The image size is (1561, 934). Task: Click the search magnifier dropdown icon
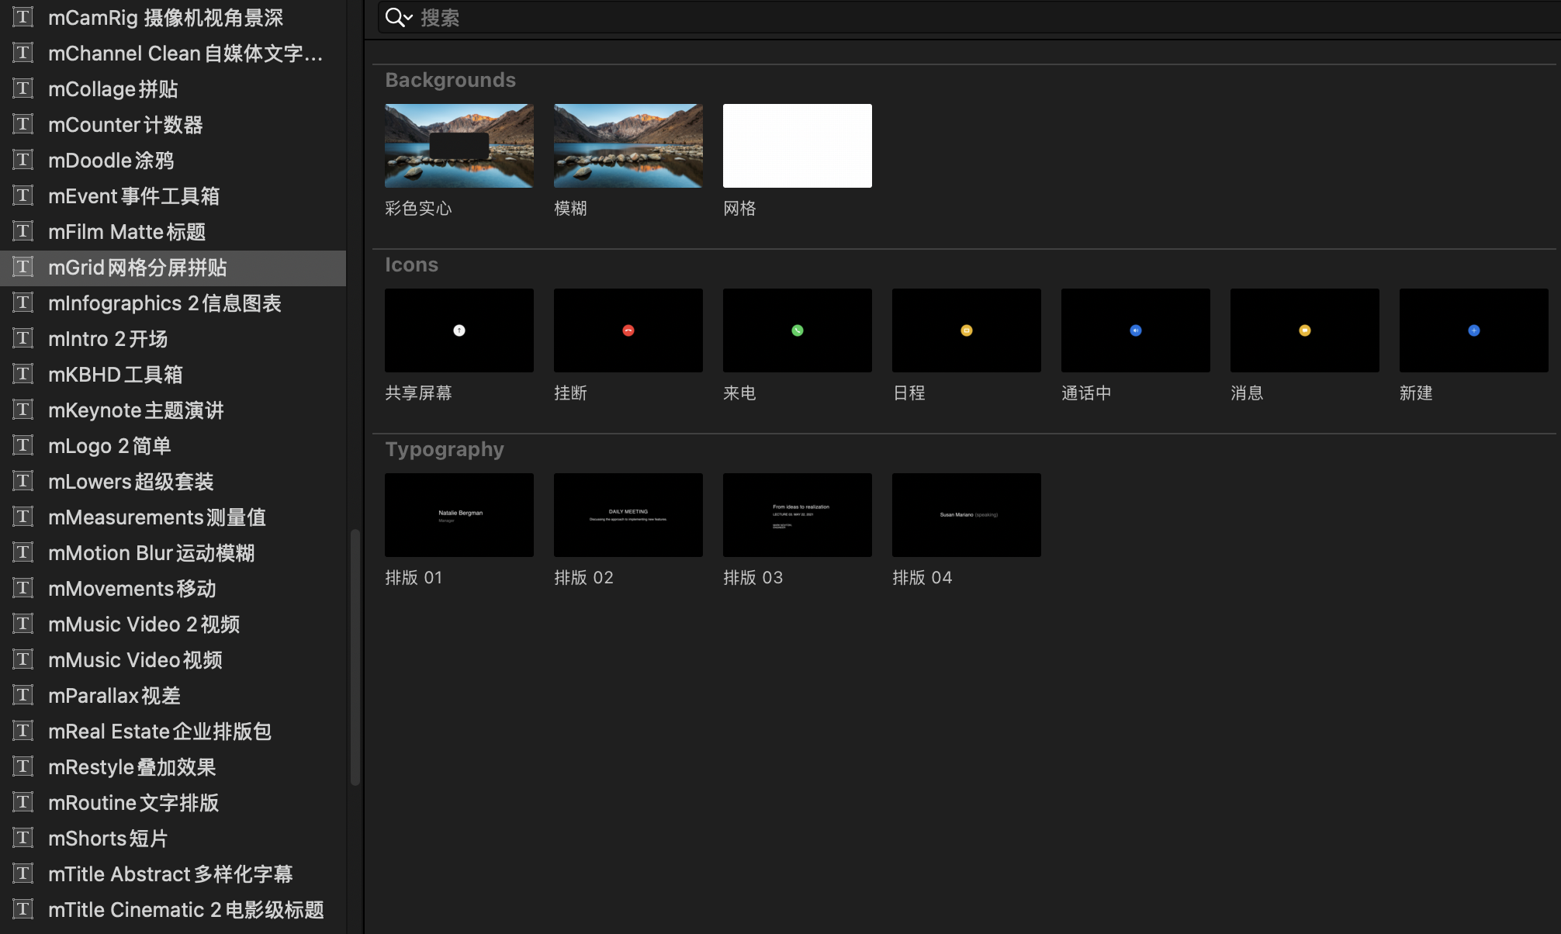399,17
